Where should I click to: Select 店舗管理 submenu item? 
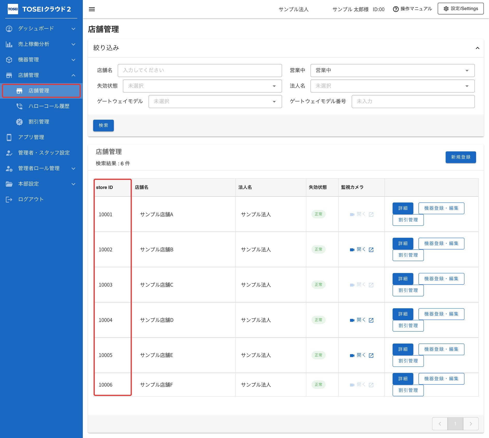coord(41,91)
